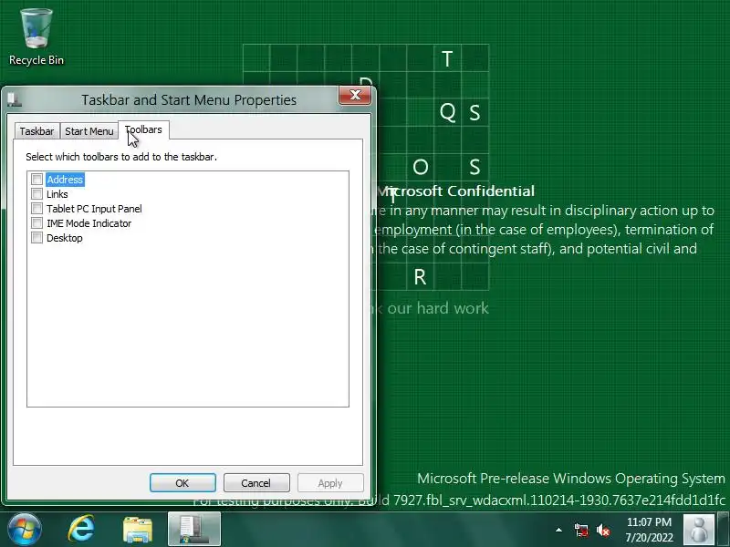Open the user tile in taskbar
Image resolution: width=730 pixels, height=547 pixels.
[698, 530]
